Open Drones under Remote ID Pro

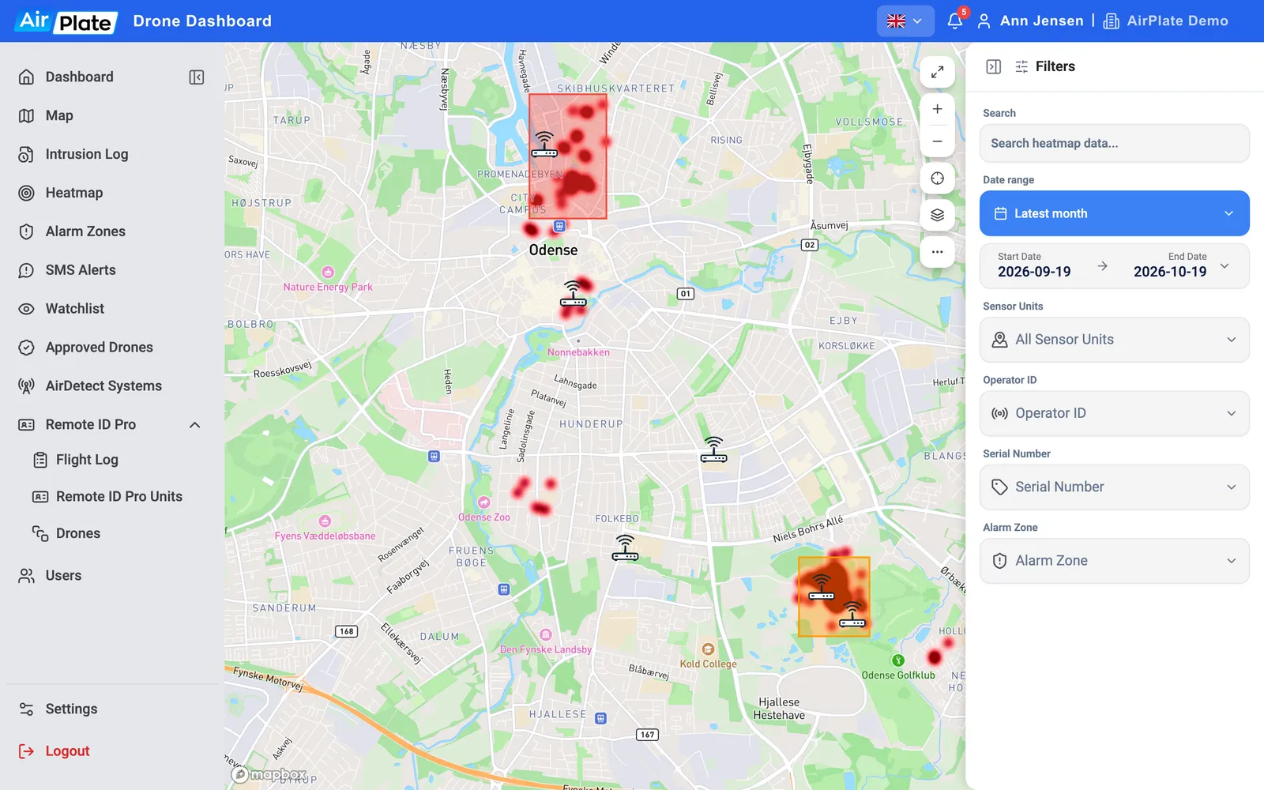(x=78, y=534)
